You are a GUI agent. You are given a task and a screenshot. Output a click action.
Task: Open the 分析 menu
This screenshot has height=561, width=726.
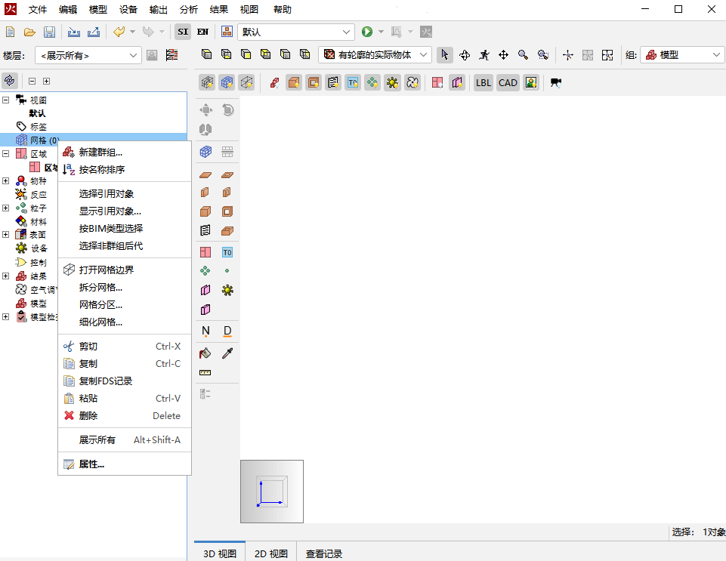click(189, 10)
